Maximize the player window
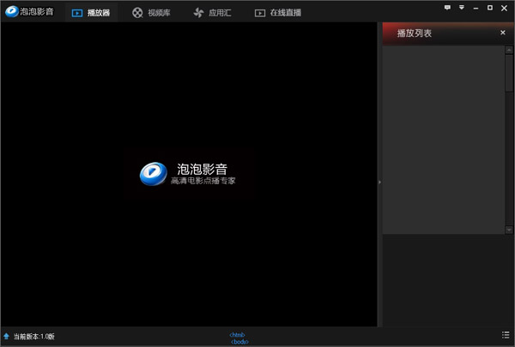Screen dimensions: 515x347 (x=490, y=8)
